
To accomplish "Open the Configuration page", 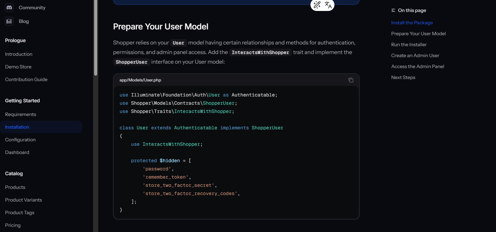I will (20, 140).
